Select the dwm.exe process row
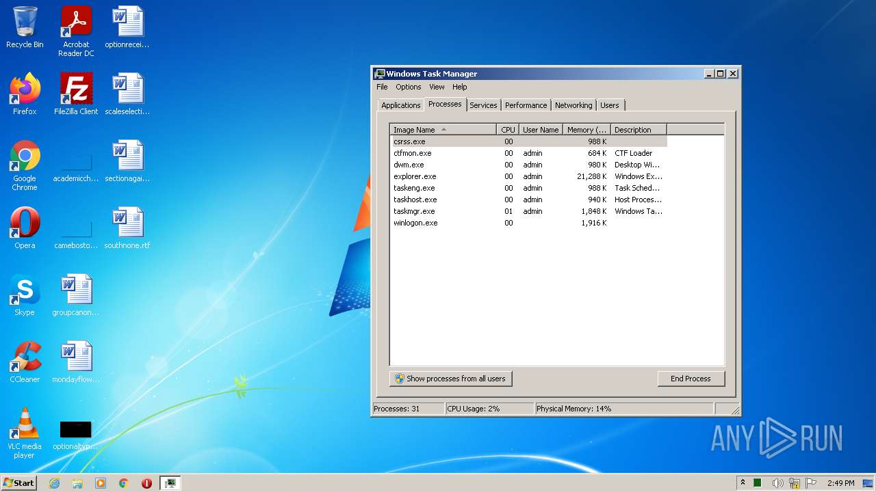876x492 pixels. tap(528, 165)
